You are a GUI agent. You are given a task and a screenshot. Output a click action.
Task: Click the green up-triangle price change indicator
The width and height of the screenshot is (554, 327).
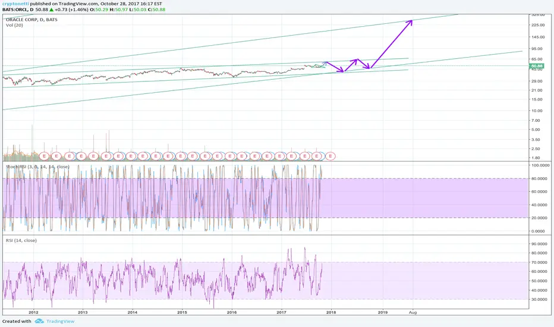click(x=51, y=10)
